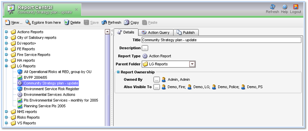The height and width of the screenshot is (131, 308).
Task: Click the Report Central presentation icon
Action: tap(11, 9)
